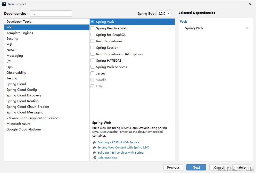Enable the Spring Session dependency
This screenshot has width=256, height=173.
(x=92, y=47)
